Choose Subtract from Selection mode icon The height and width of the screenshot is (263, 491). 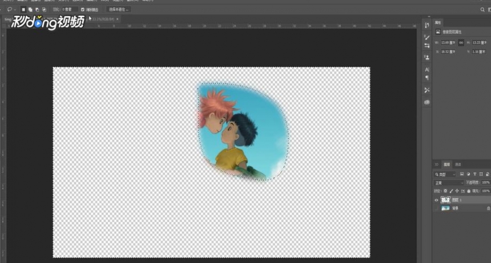(37, 10)
